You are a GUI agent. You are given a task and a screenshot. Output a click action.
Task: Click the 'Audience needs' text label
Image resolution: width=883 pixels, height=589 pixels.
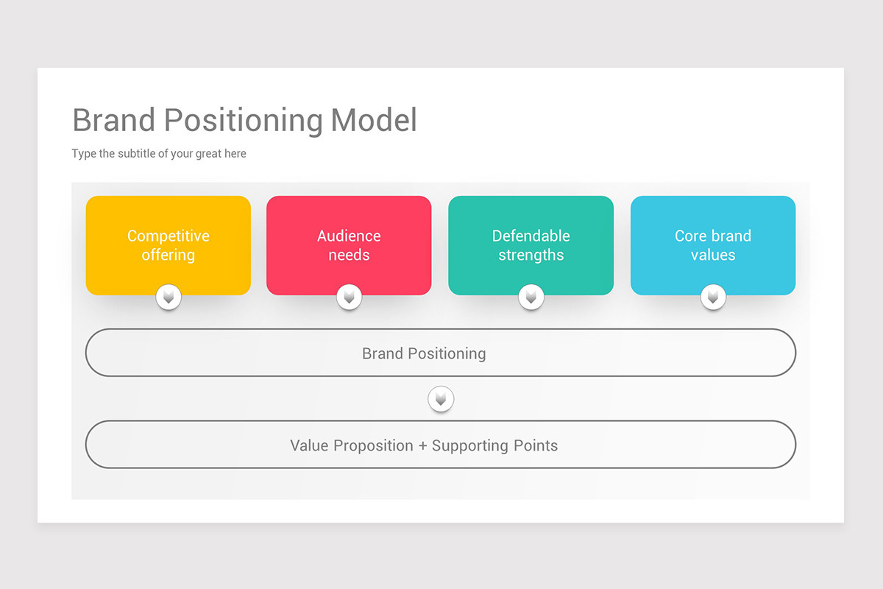click(349, 245)
